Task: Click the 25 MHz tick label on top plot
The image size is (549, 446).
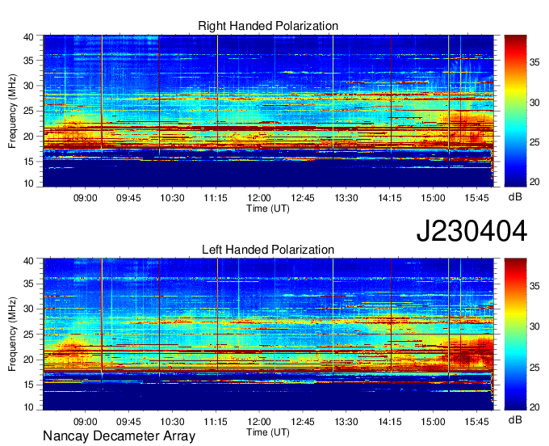Action: point(28,111)
